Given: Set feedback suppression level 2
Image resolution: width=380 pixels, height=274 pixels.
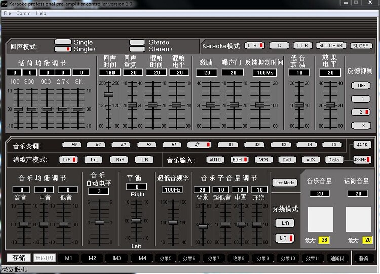Looking at the screenshot, I should point(361,112).
